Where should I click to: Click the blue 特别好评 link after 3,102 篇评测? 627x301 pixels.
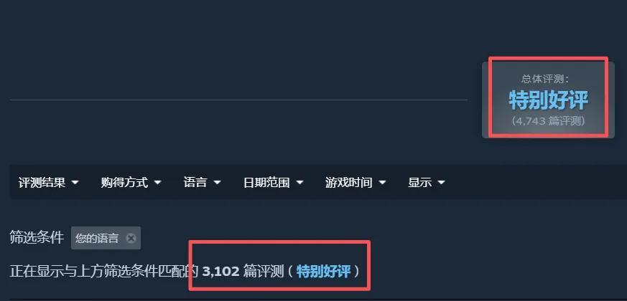(x=323, y=272)
